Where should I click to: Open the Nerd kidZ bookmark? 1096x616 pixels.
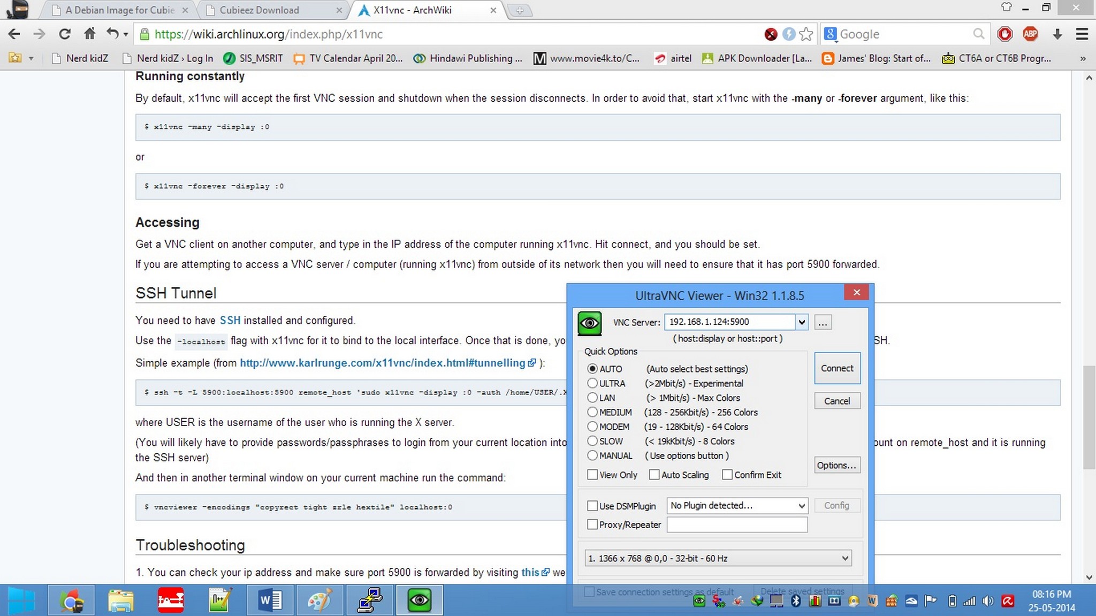[80, 58]
